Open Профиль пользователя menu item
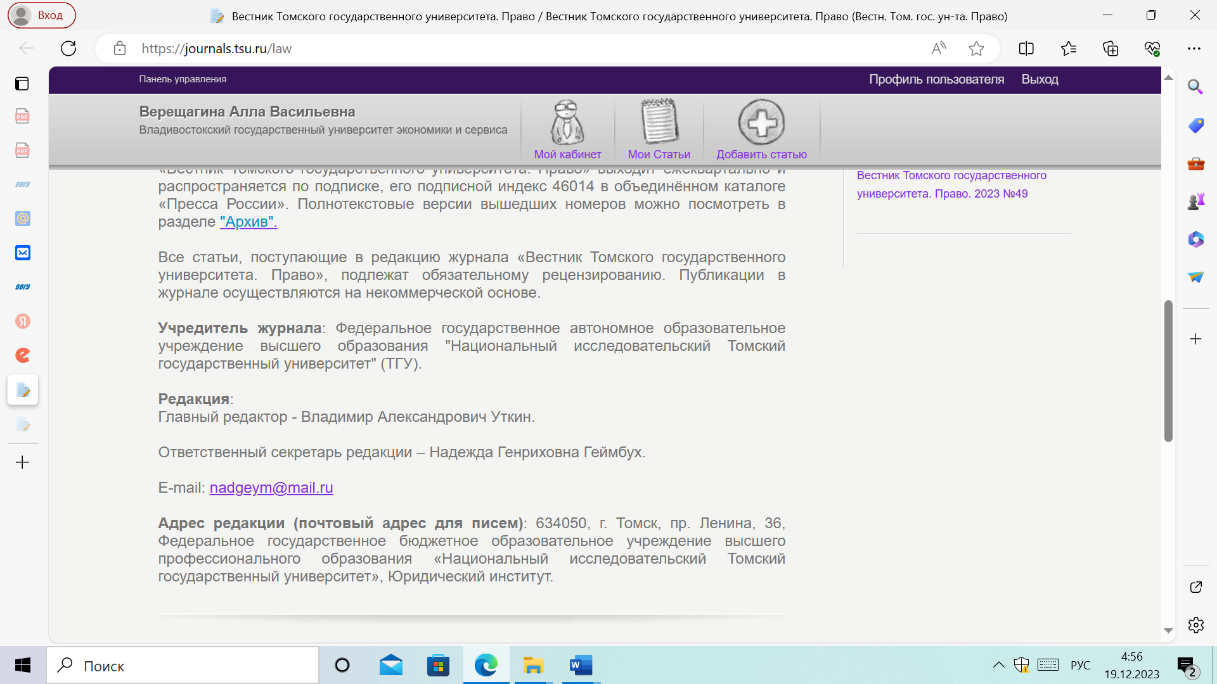 [936, 79]
